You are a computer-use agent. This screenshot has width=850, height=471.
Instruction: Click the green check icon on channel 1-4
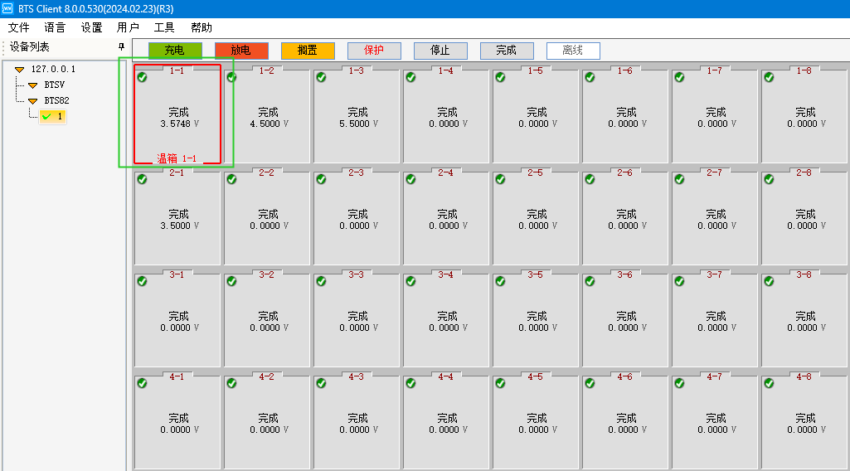(411, 77)
